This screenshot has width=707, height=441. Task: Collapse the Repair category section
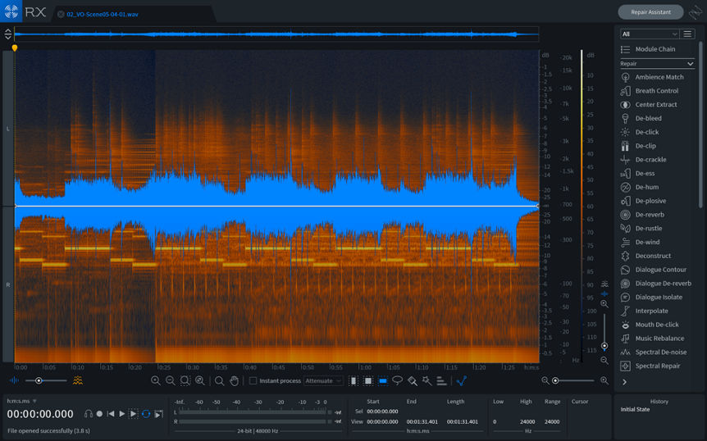(691, 63)
